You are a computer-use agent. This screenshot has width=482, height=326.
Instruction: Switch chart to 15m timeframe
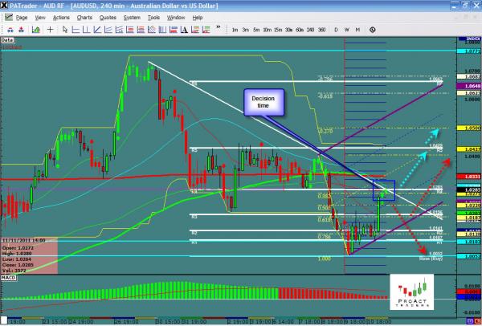click(x=278, y=30)
